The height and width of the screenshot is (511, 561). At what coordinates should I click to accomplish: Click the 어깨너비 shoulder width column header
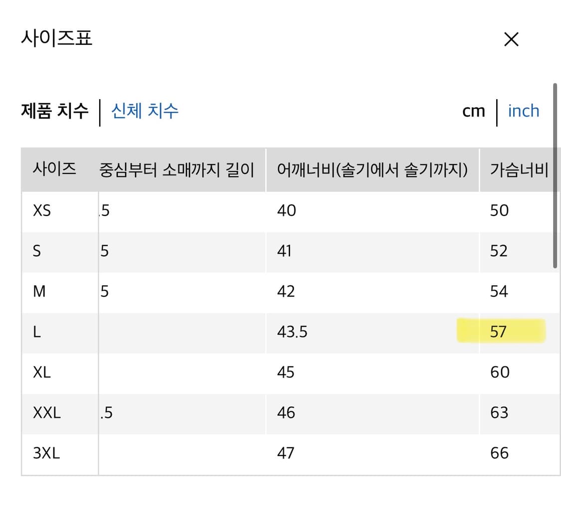pos(373,170)
